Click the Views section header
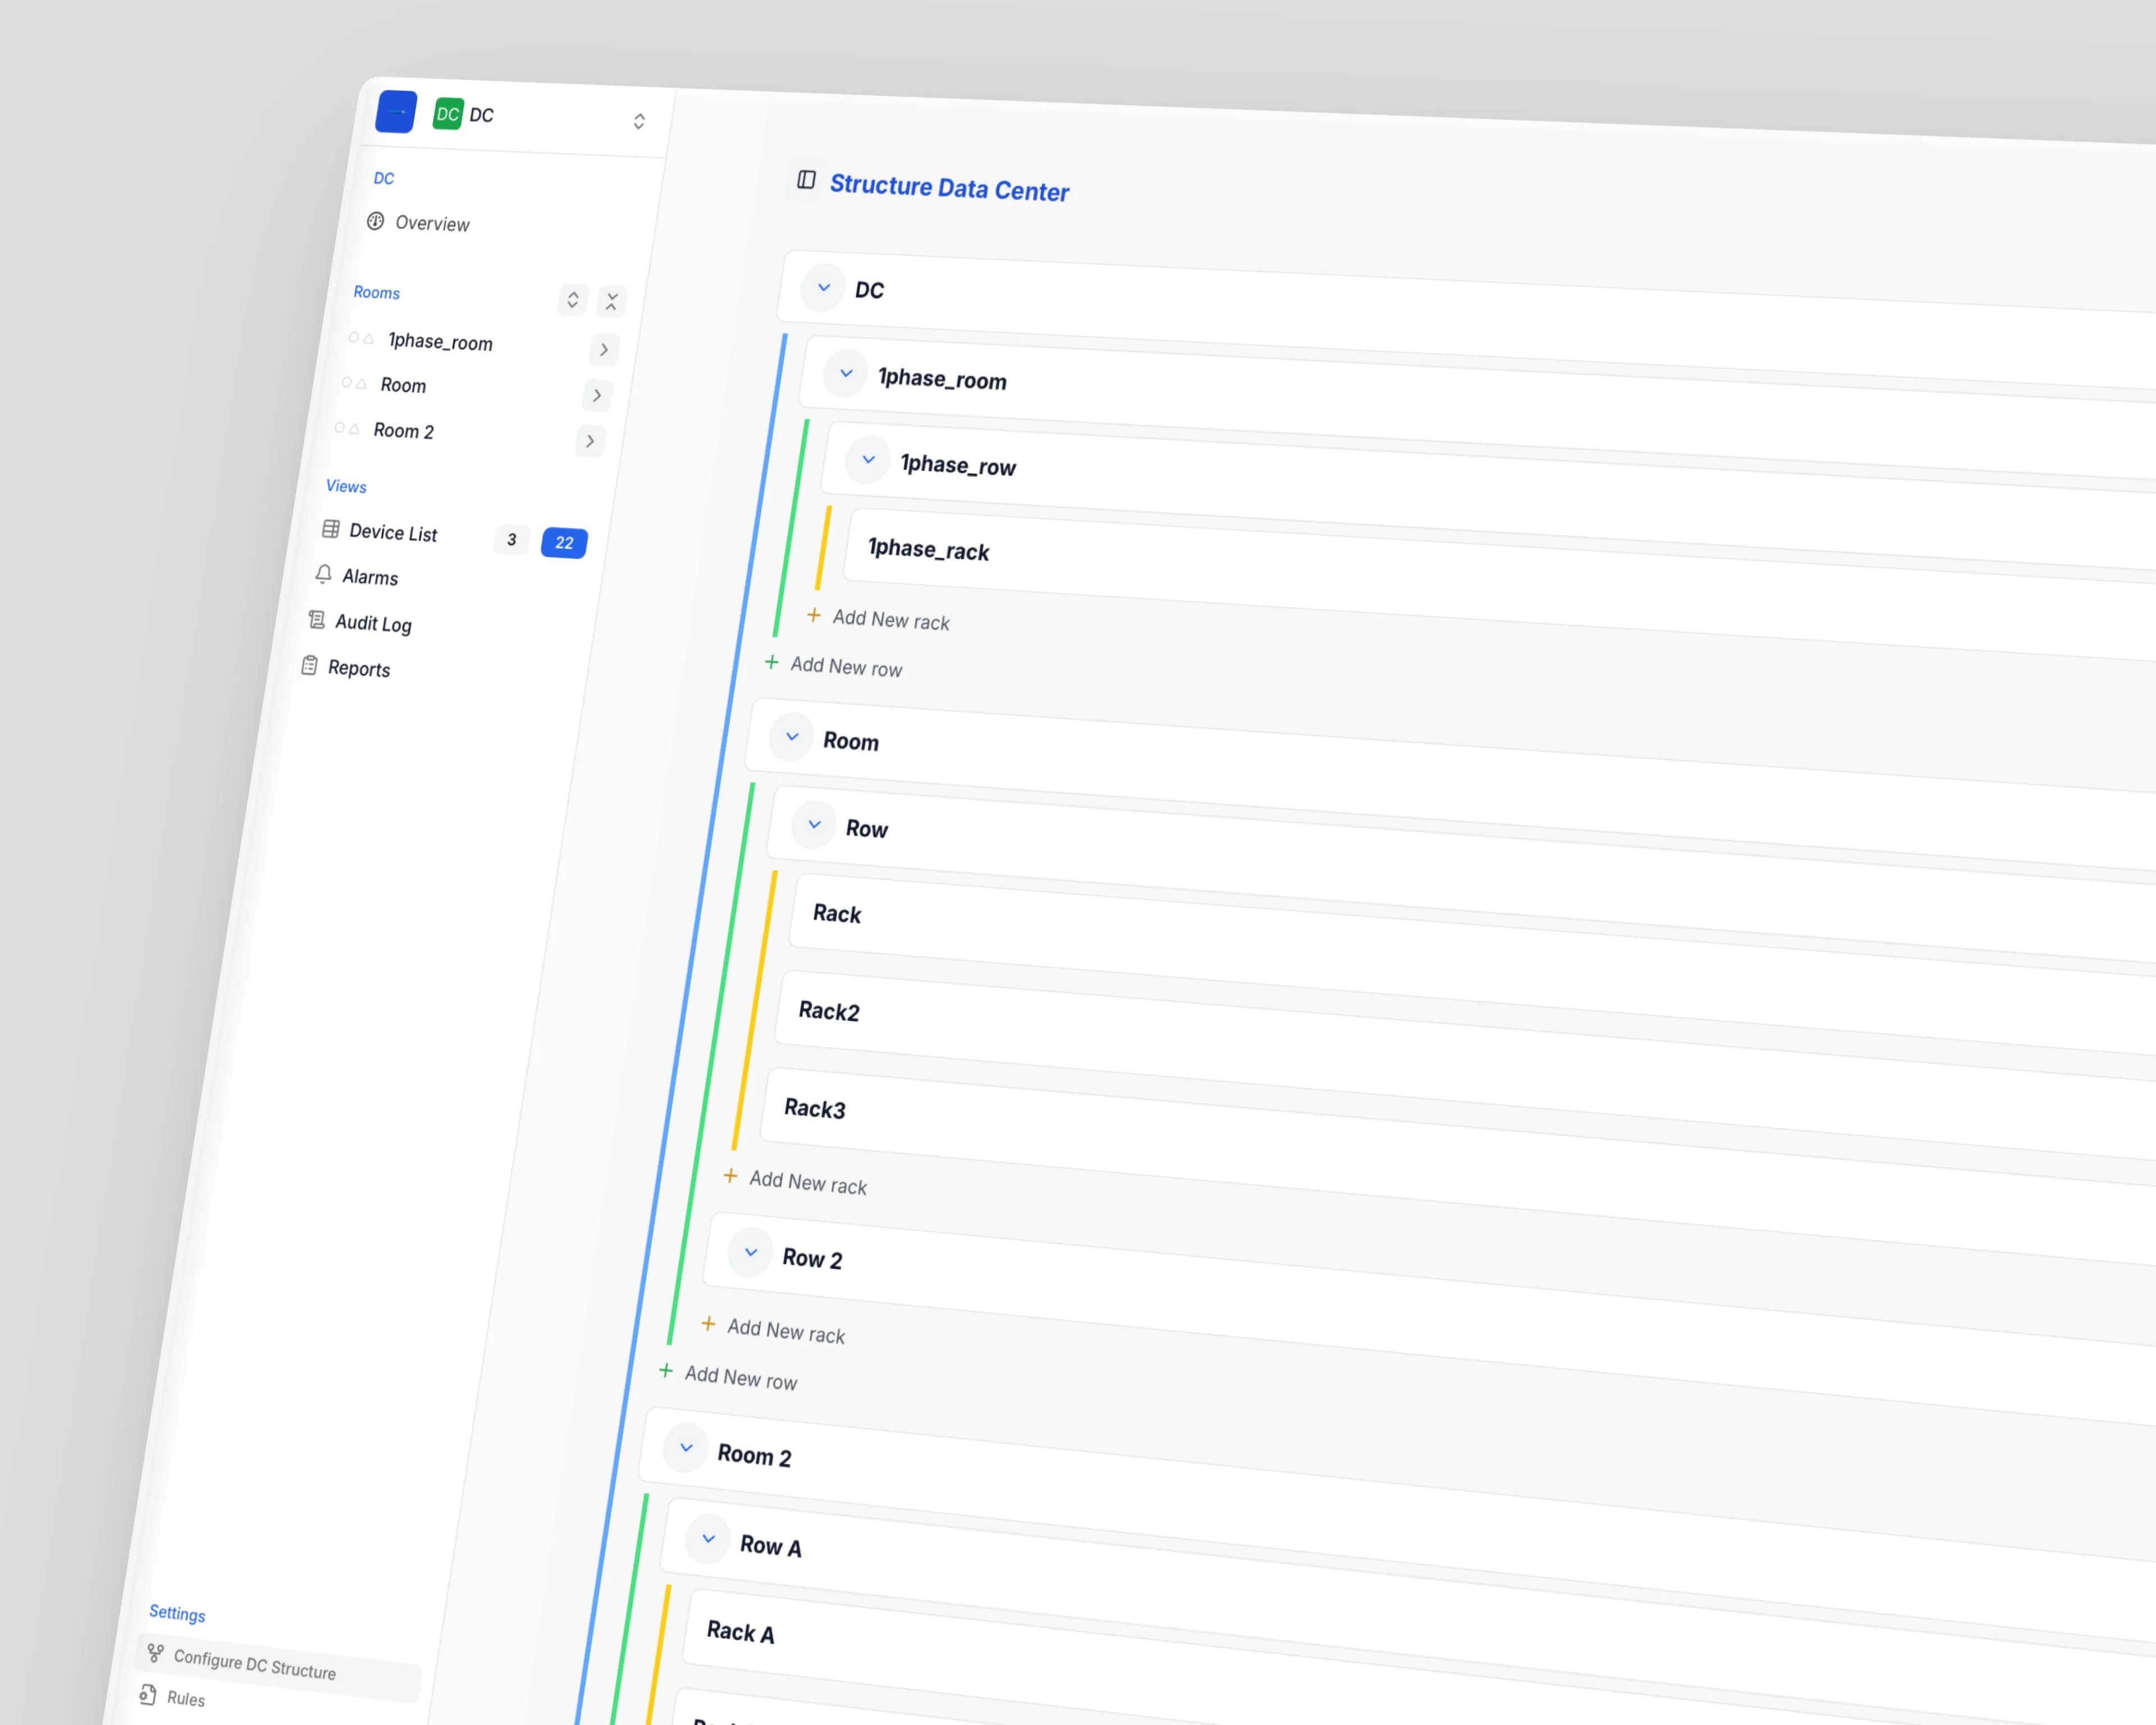This screenshot has width=2156, height=1725. (x=346, y=487)
